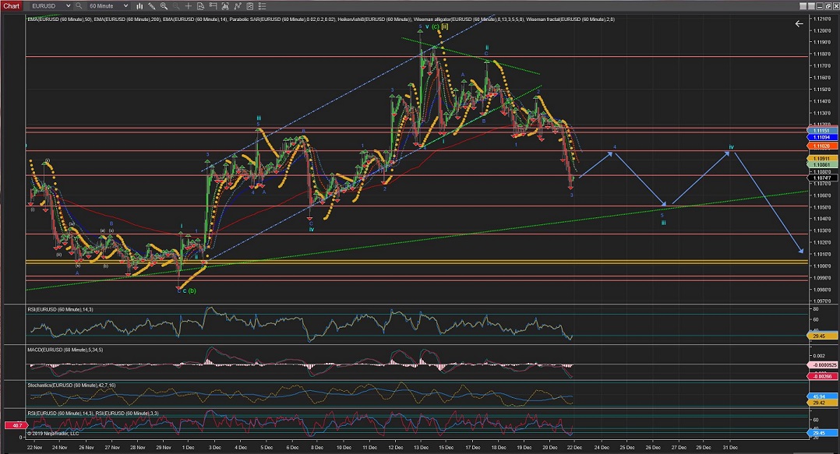Viewport: 840px width, 454px height.
Task: Select the 1.11094 dark blue price marker
Action: [822, 137]
